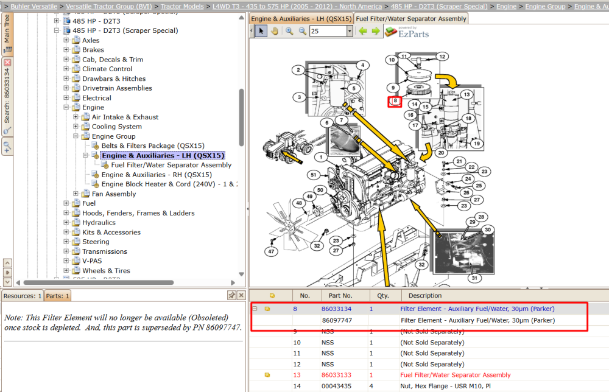Close the notes panel

click(241, 295)
